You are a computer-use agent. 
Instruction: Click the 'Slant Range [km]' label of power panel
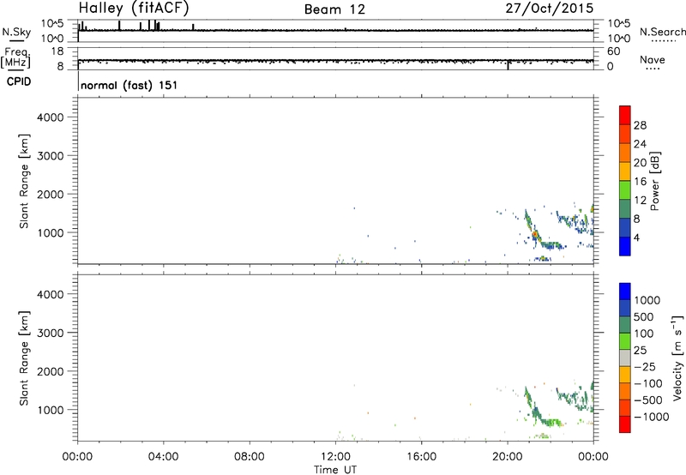click(24, 181)
